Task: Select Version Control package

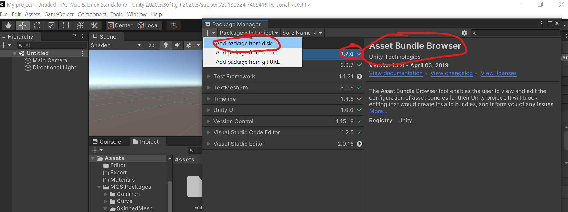Action: 283,121
